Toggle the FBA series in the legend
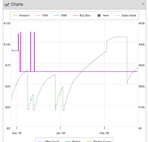Image resolution: width=149 pixels, height=142 pixels. 42,15
